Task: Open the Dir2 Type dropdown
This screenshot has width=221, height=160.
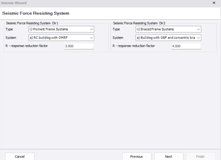Action: (168, 29)
